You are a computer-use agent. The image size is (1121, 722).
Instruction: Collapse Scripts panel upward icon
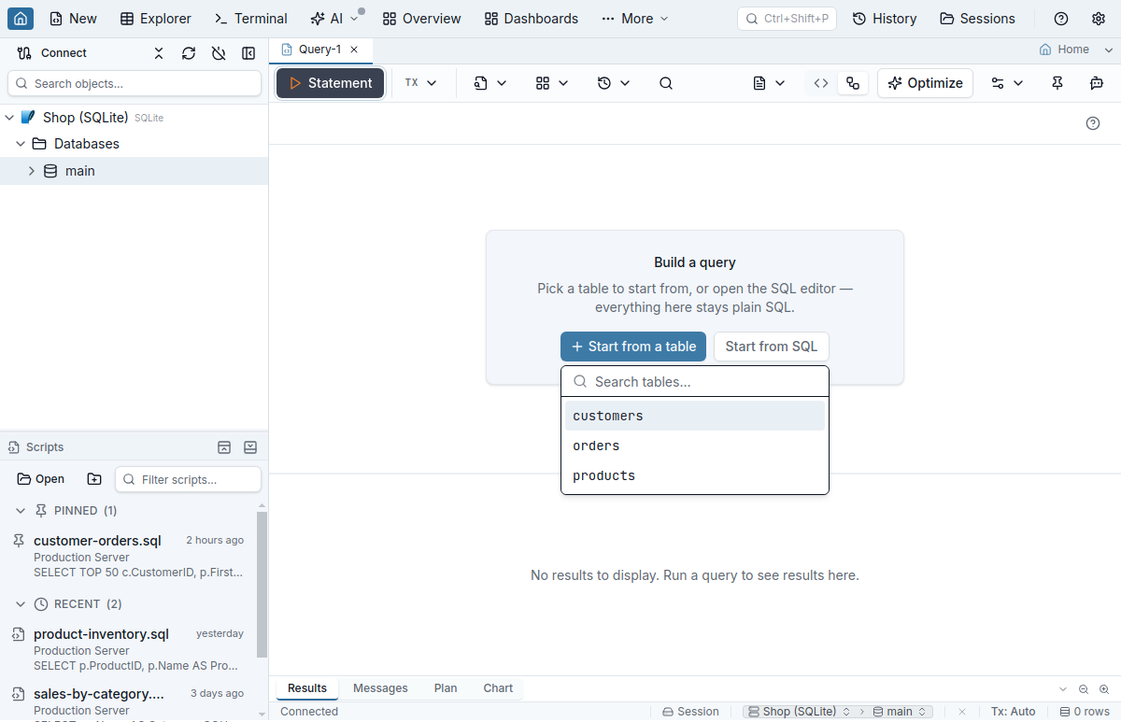point(224,447)
